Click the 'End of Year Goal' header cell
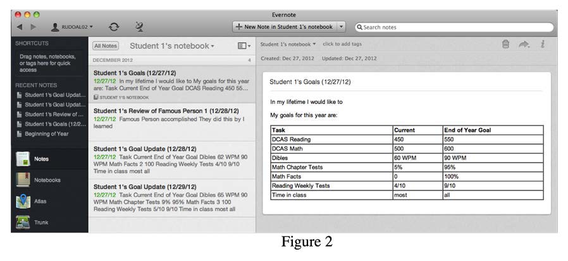Screen dimensions: 568x261 [x=493, y=130]
